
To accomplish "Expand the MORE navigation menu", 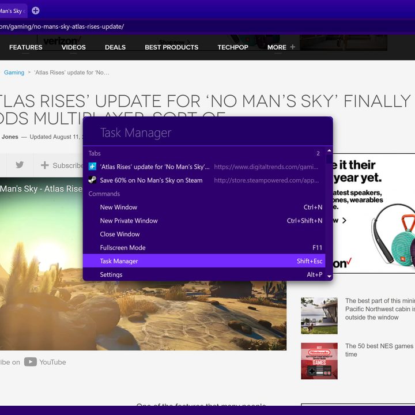I will 281,47.
